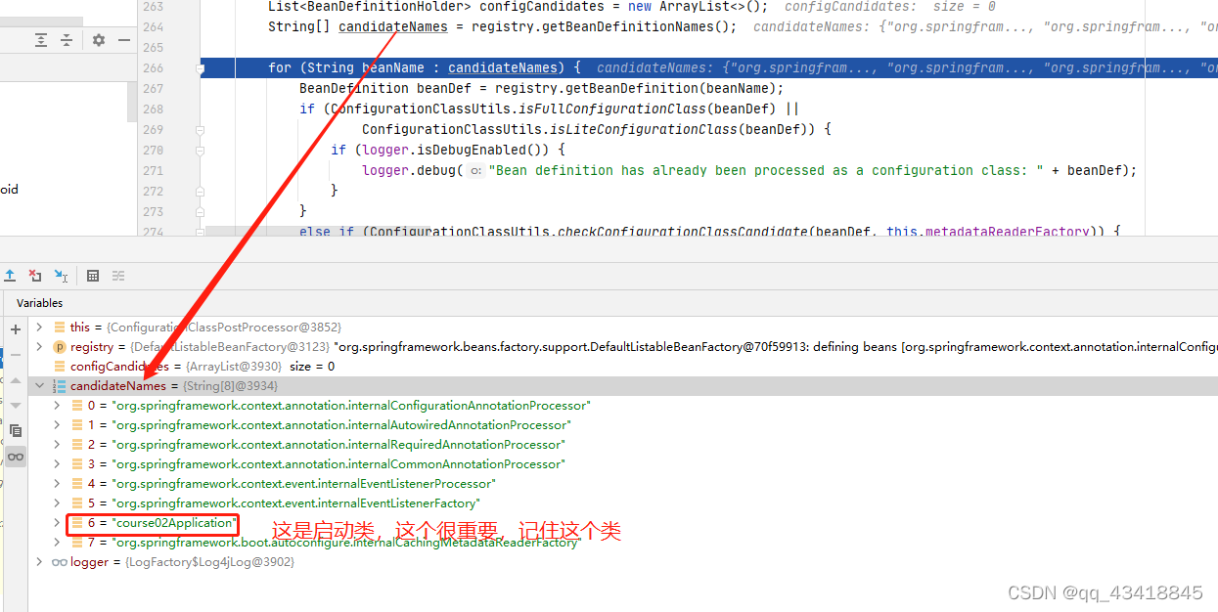The height and width of the screenshot is (612, 1218).
Task: Select the registry DefaultListableBeanFactory row
Action: point(623,347)
